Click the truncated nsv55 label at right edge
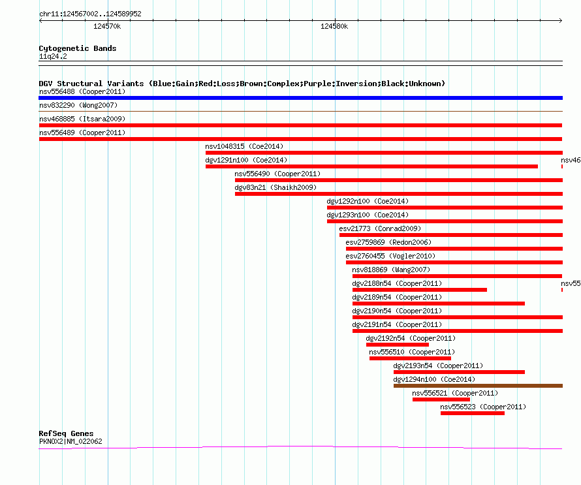The width and height of the screenshot is (581, 485). 571,283
